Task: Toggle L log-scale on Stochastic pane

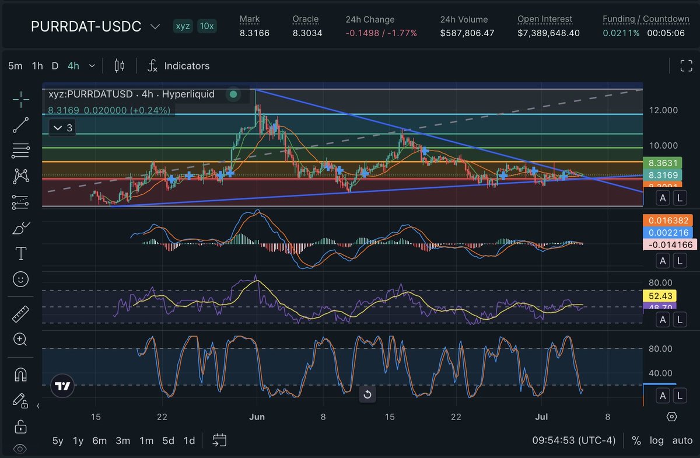Action: click(679, 397)
